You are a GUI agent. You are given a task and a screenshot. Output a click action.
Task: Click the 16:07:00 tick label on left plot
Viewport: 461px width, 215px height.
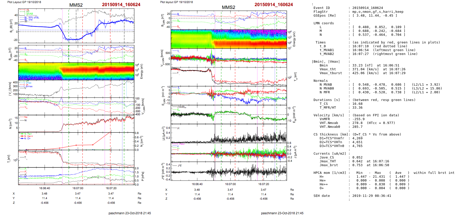78,188
